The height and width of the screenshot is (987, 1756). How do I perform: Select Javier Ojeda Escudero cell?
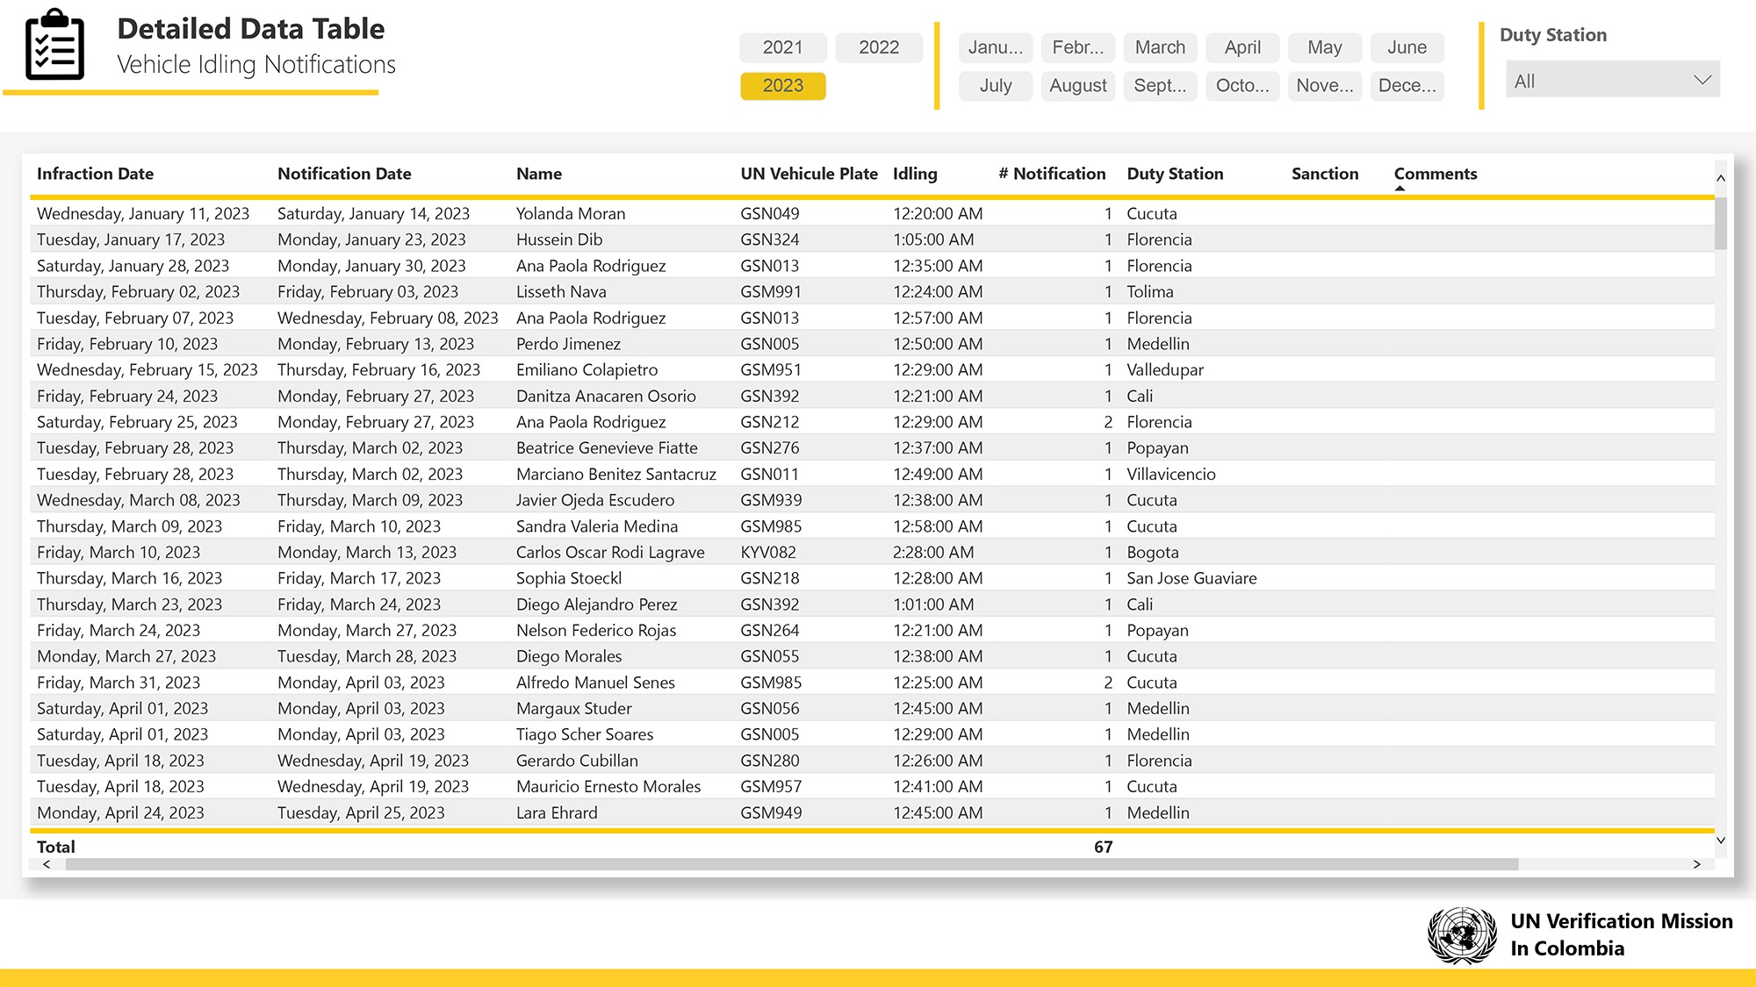[595, 500]
